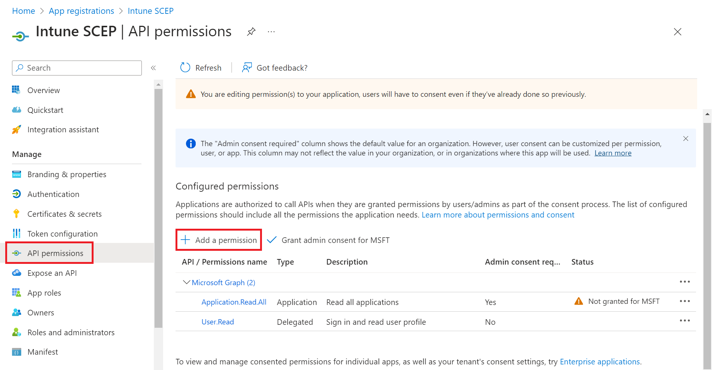Viewport: 714px width, 370px height.
Task: Go to Expose an API
Action: pos(52,273)
